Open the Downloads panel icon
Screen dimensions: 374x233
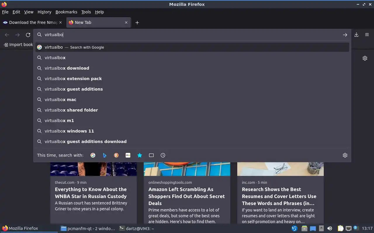click(x=356, y=35)
